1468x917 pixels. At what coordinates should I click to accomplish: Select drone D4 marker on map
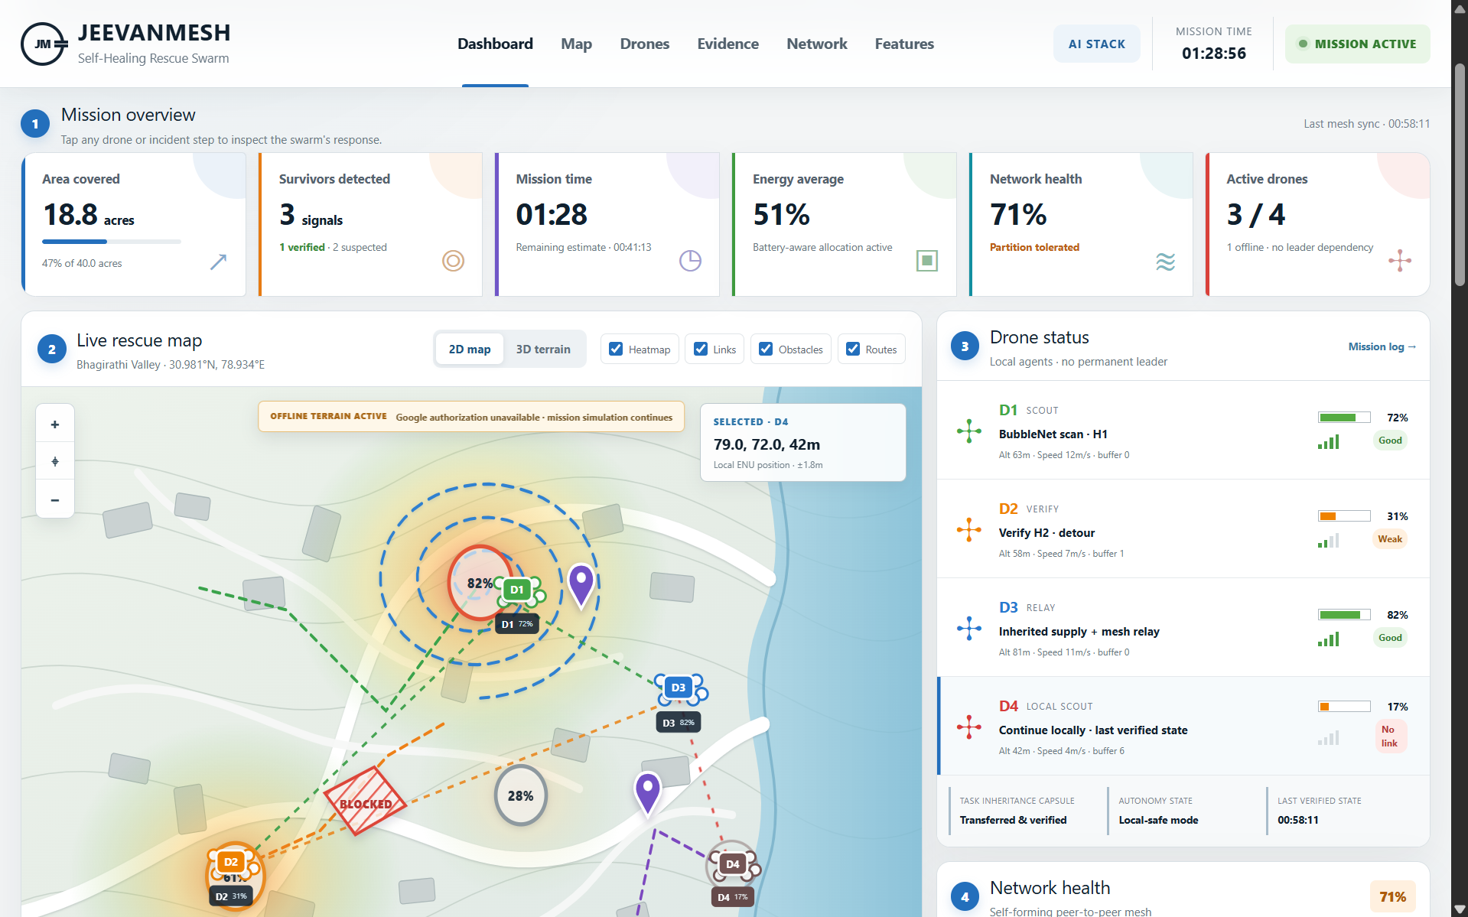(733, 864)
